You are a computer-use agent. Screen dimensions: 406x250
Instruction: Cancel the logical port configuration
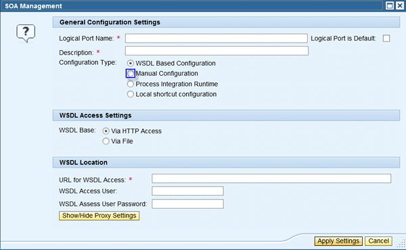378,241
